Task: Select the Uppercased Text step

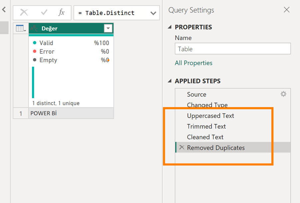Action: (210, 116)
